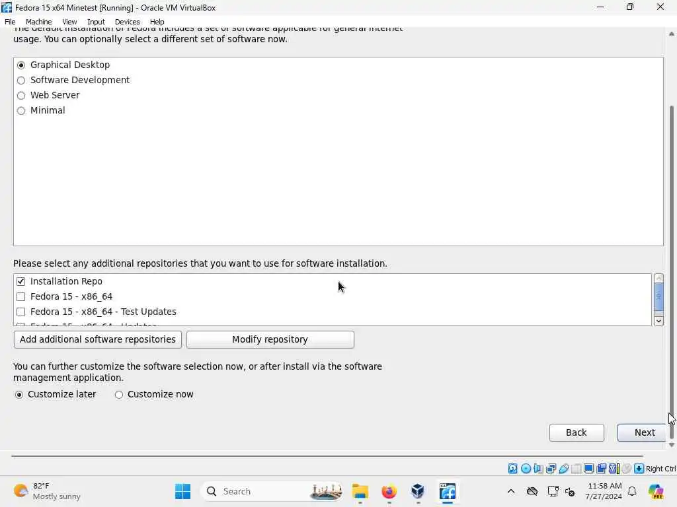Click the shared folders status icon
Screen dimensions: 677x507
(576, 469)
